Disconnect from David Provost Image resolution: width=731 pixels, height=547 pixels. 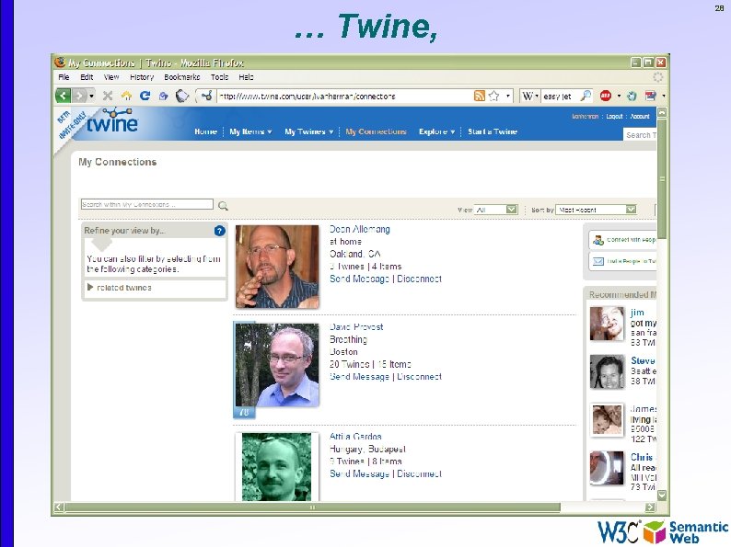419,377
